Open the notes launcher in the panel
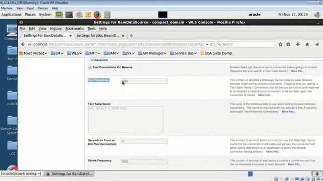Screen dimensions: 323x181 pos(88,15)
